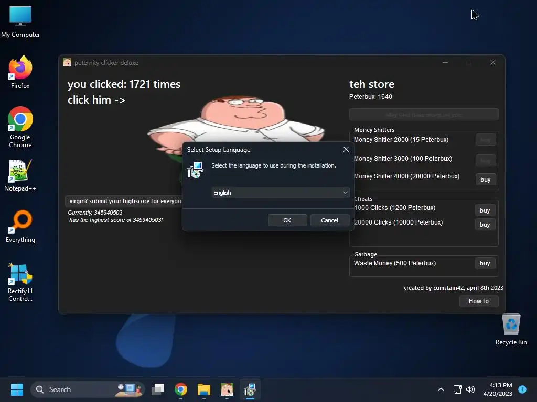Image resolution: width=537 pixels, height=402 pixels.
Task: Buy Money Shitter 4000
Action: pos(485,180)
